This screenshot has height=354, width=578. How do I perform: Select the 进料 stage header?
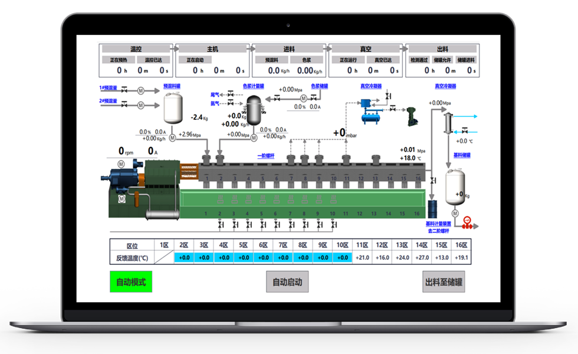(x=289, y=48)
